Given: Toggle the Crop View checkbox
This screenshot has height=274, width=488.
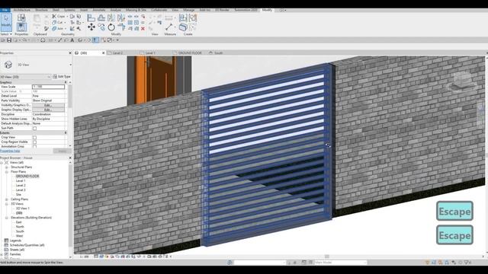Looking at the screenshot, I should click(x=34, y=137).
